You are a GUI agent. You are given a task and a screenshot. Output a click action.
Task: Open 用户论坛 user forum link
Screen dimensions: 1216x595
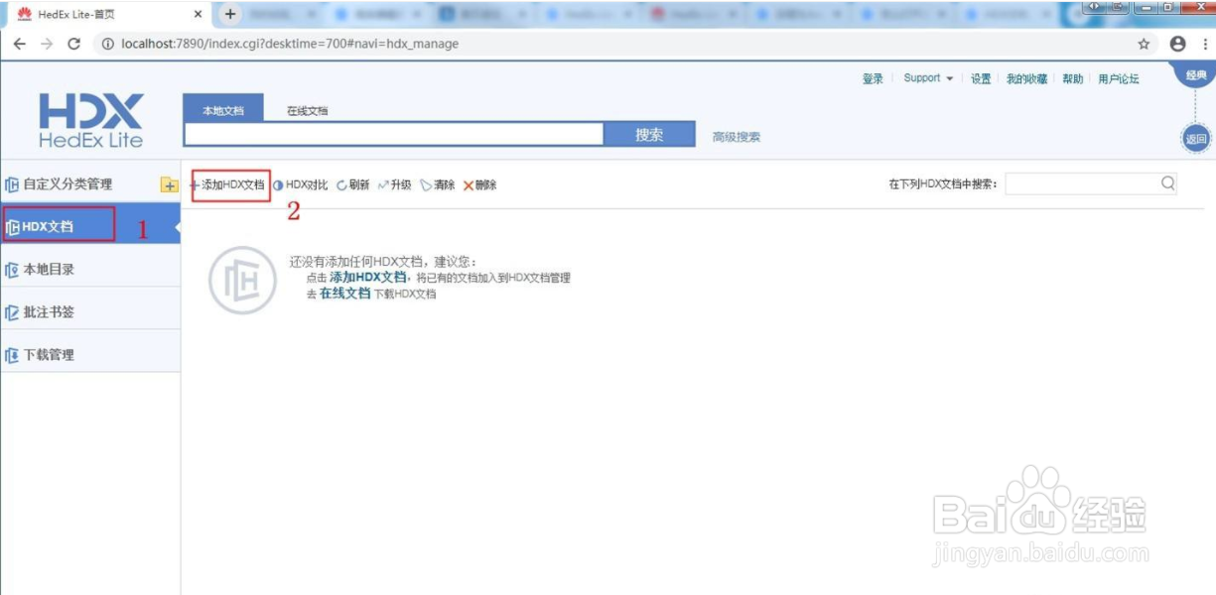1119,79
